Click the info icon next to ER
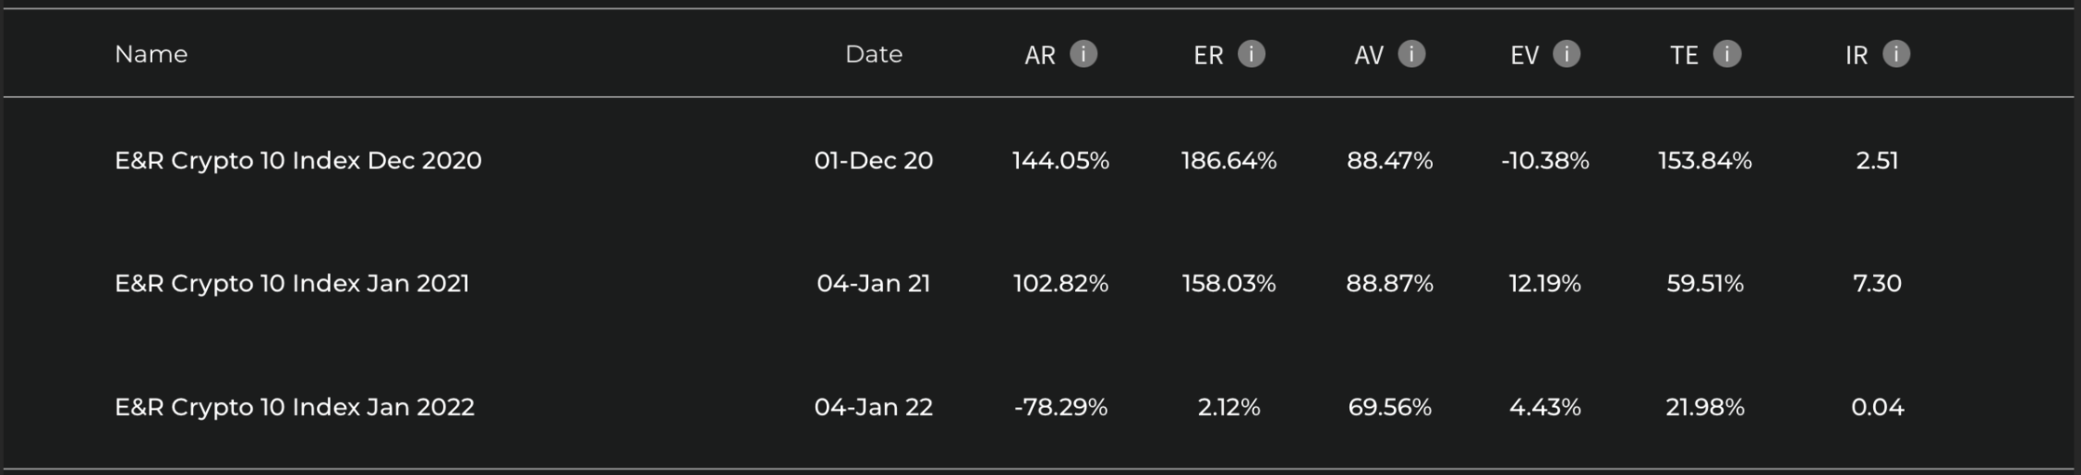The width and height of the screenshot is (2081, 475). point(1251,54)
